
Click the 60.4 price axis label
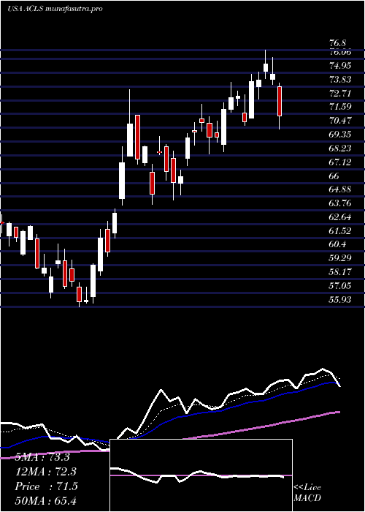tap(337, 244)
